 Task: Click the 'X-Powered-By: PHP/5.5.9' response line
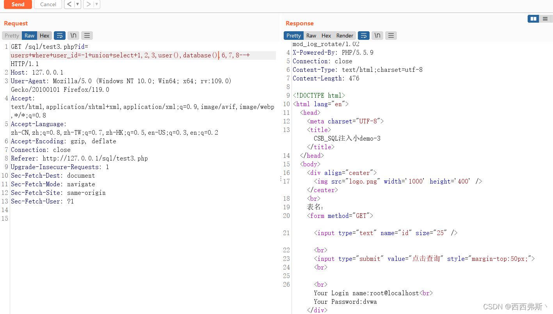(333, 53)
